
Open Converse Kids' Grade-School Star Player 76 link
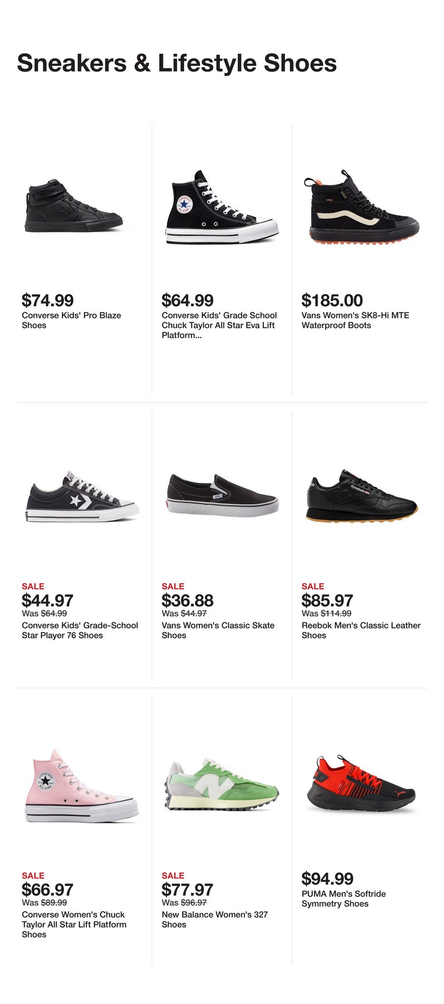point(80,630)
